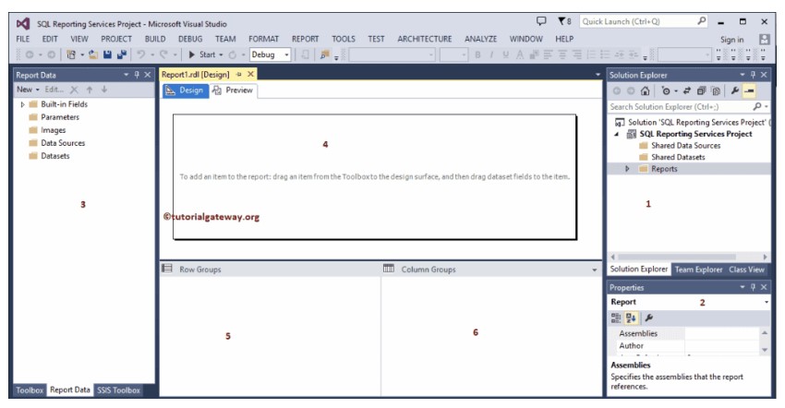
Task: Expand the Reports folder in Solution Explorer
Action: pos(627,169)
